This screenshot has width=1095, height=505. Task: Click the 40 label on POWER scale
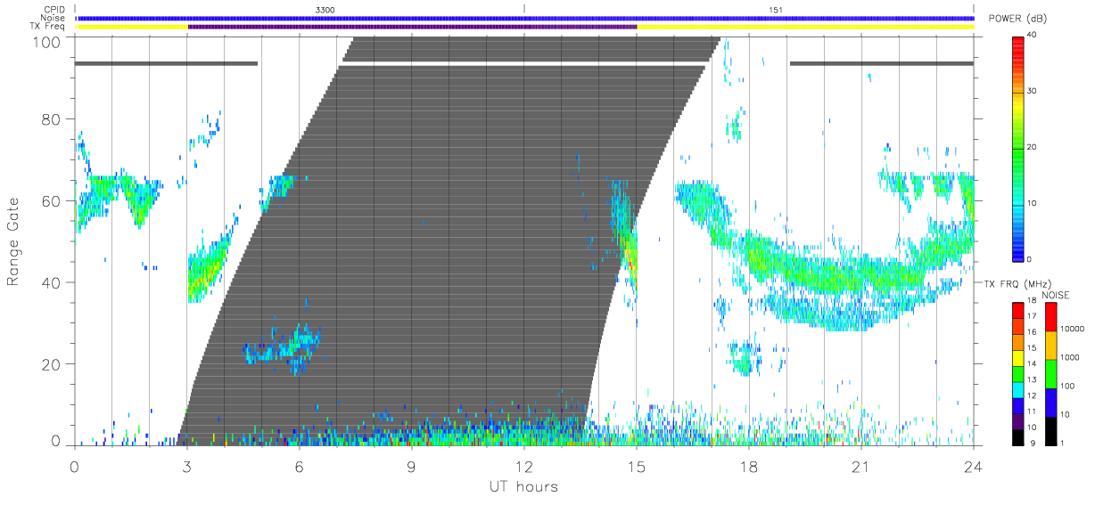click(x=1032, y=36)
